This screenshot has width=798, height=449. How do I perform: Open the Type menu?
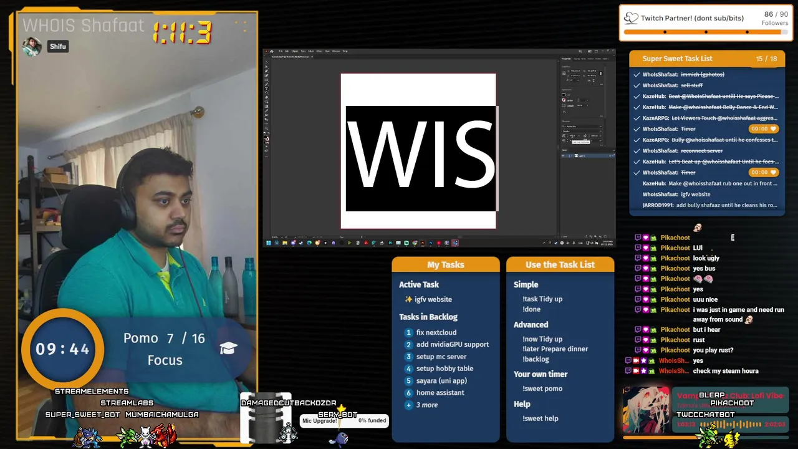click(303, 51)
